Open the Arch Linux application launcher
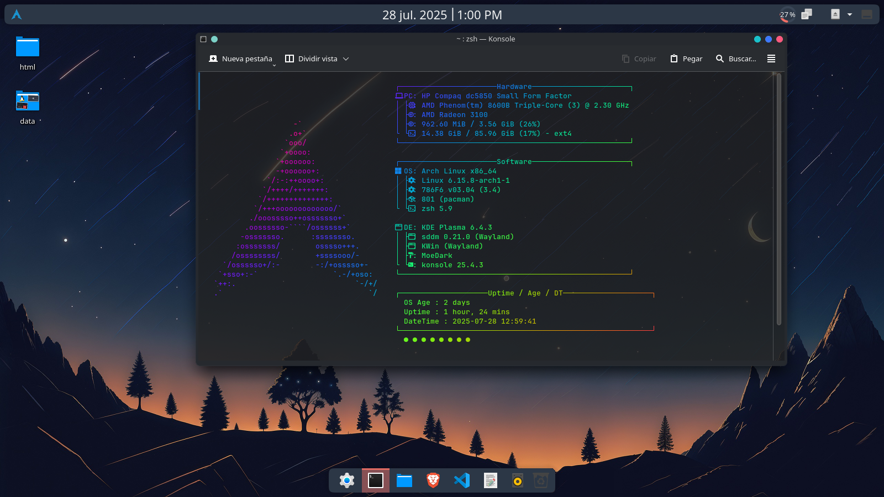Image resolution: width=884 pixels, height=497 pixels. (17, 15)
